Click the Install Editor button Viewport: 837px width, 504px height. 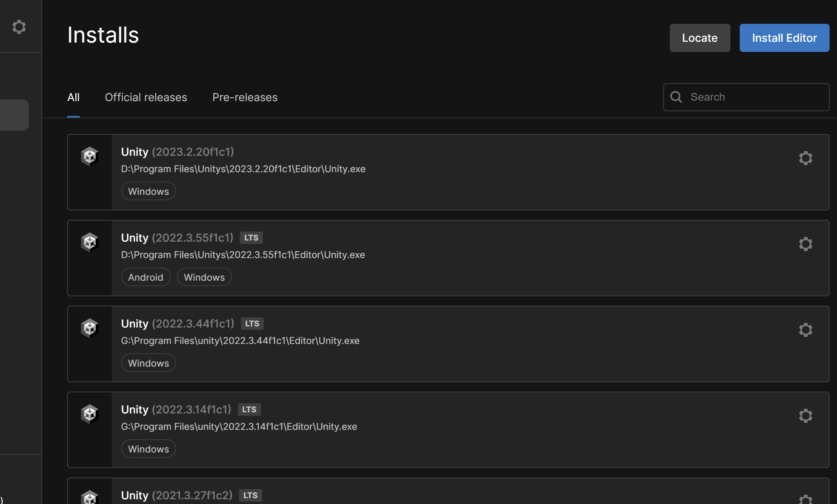tap(784, 38)
